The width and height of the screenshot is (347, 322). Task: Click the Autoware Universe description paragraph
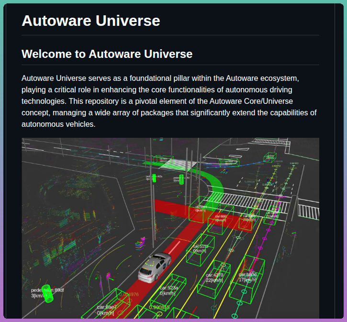click(169, 101)
